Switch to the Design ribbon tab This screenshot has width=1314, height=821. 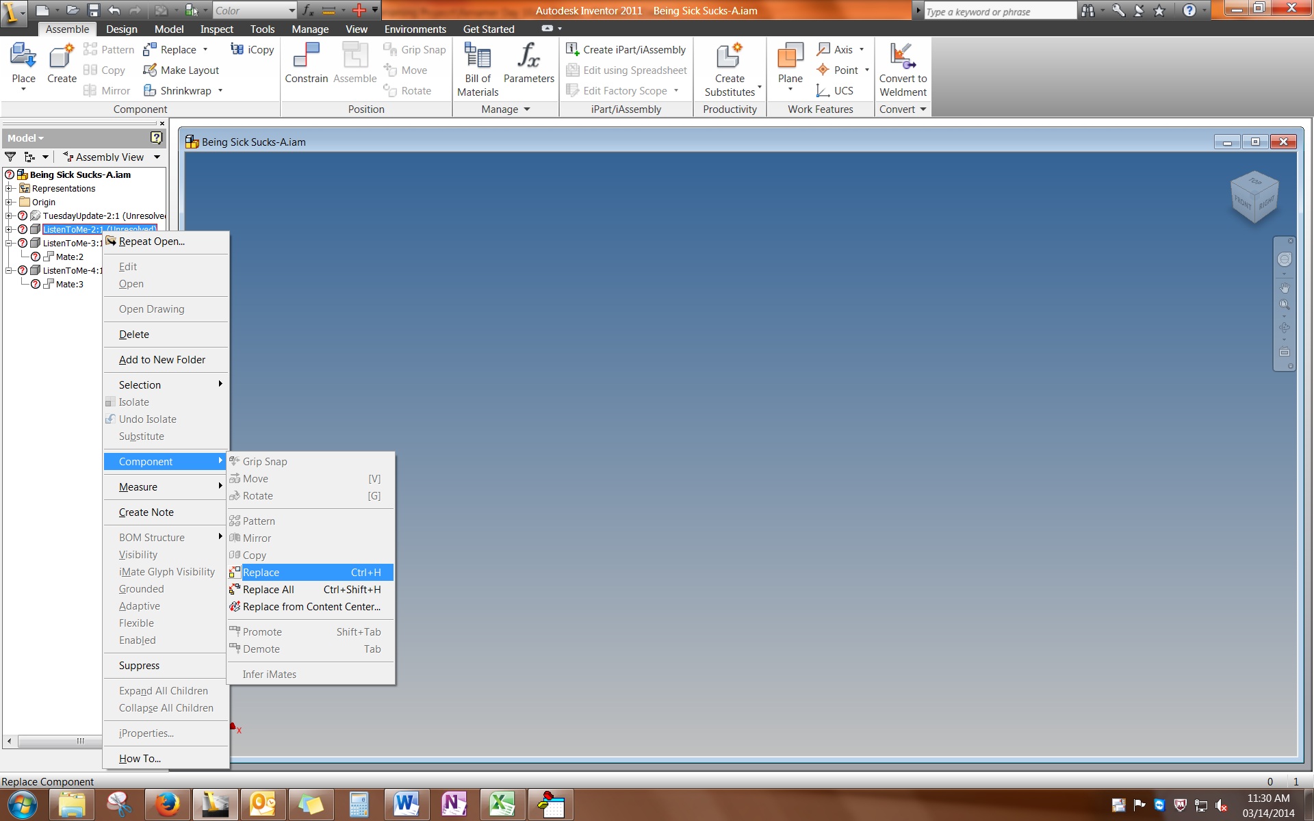point(122,29)
